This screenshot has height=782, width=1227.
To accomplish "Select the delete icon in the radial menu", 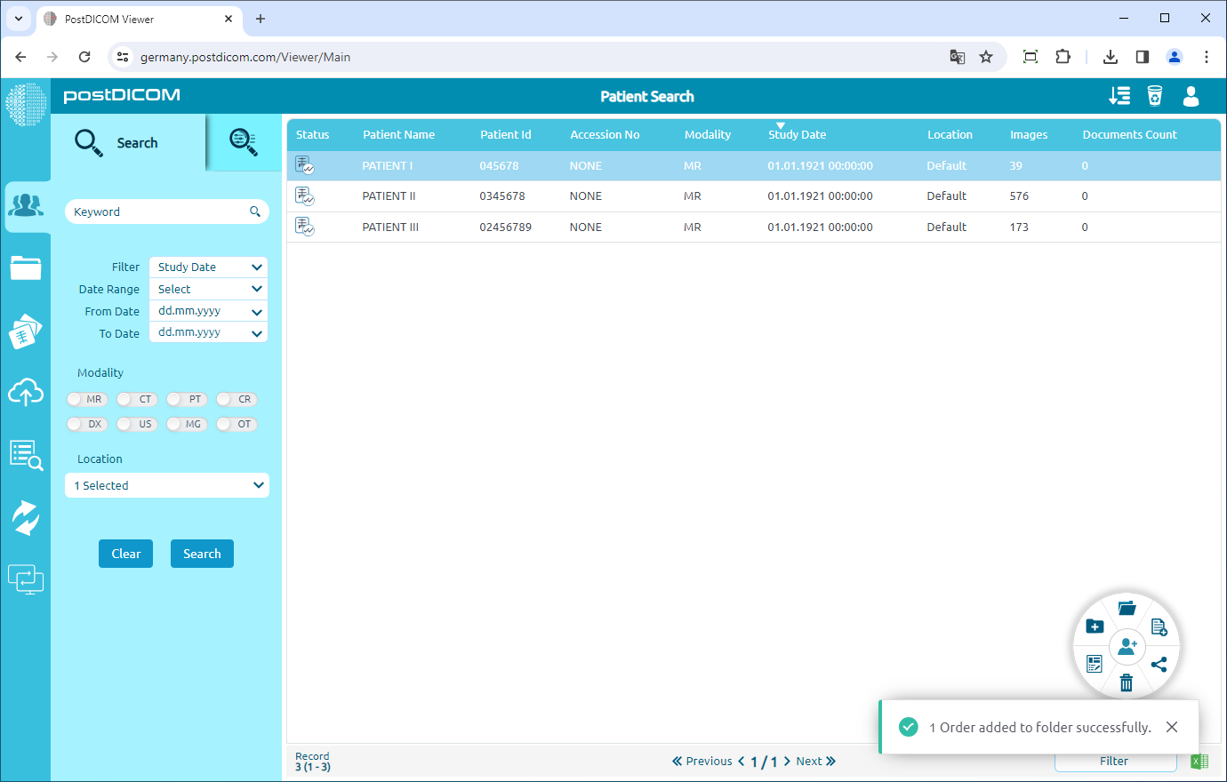I will 1127,683.
